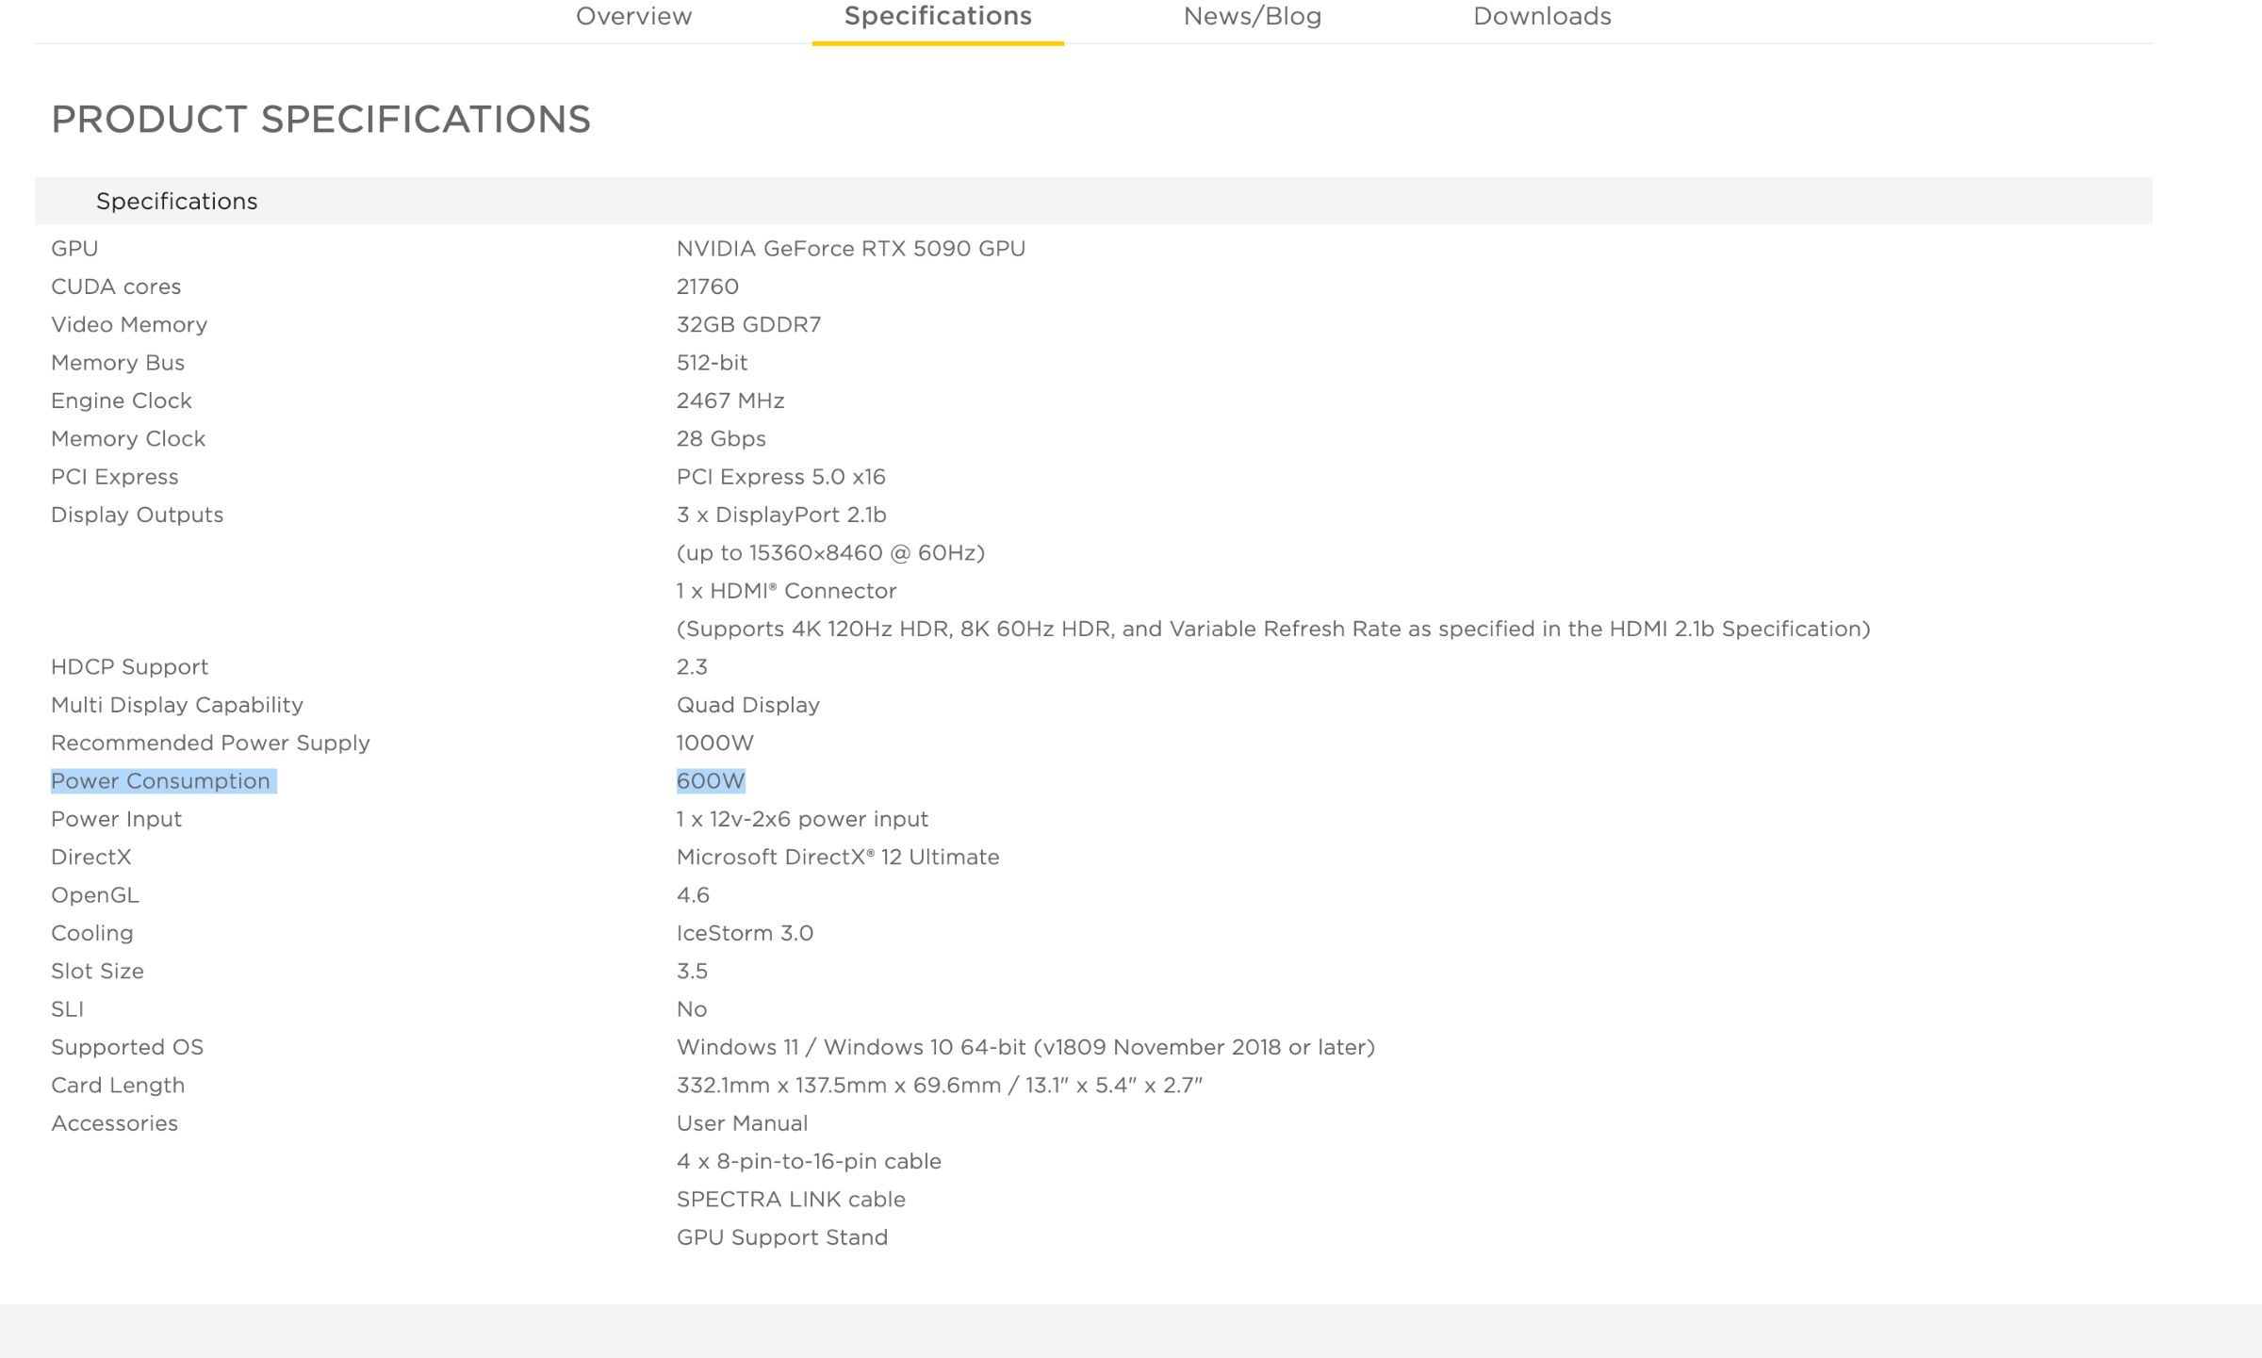Click the NVIDIA GeForce RTX 5090 GPU text
The image size is (2262, 1358).
(x=851, y=249)
